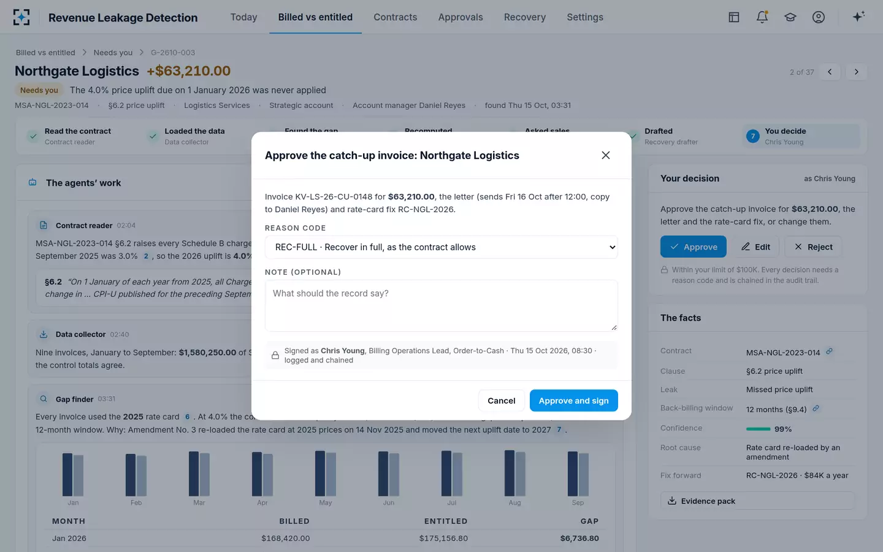
Task: Click Edit in Your decision panel
Action: (x=755, y=247)
